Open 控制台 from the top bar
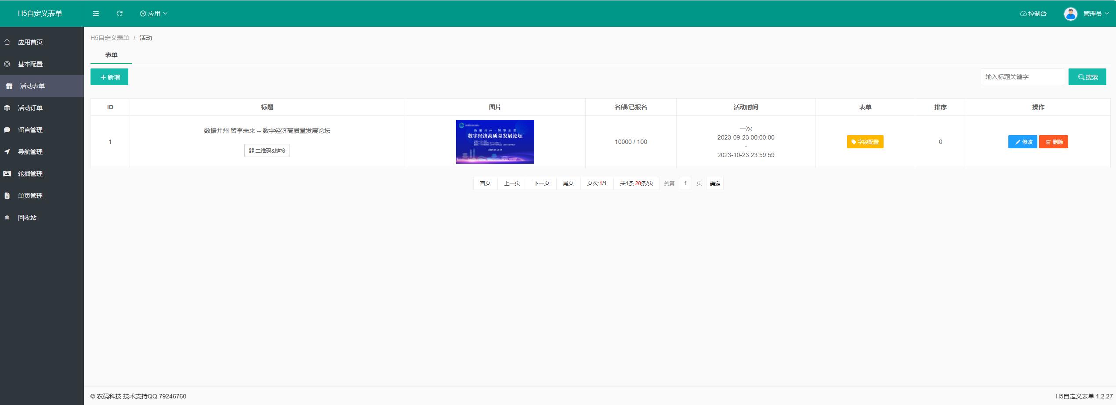Screen dimensions: 1116x405 click(1033, 14)
